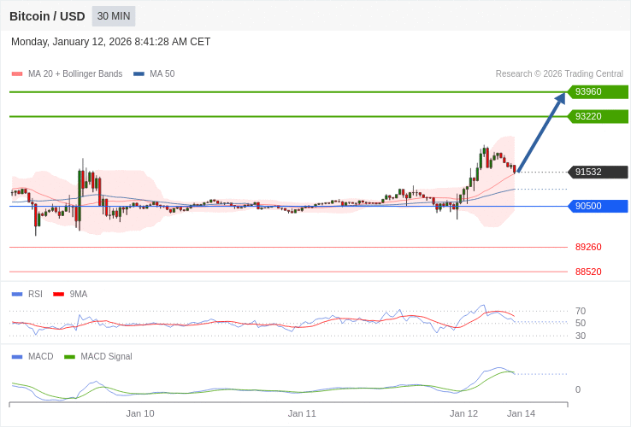This screenshot has width=631, height=427.
Task: Click the blue upward trend arrow
Action: [x=540, y=133]
